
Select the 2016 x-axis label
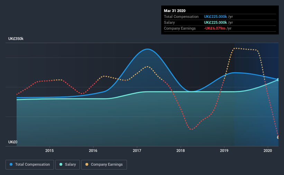[93, 151]
